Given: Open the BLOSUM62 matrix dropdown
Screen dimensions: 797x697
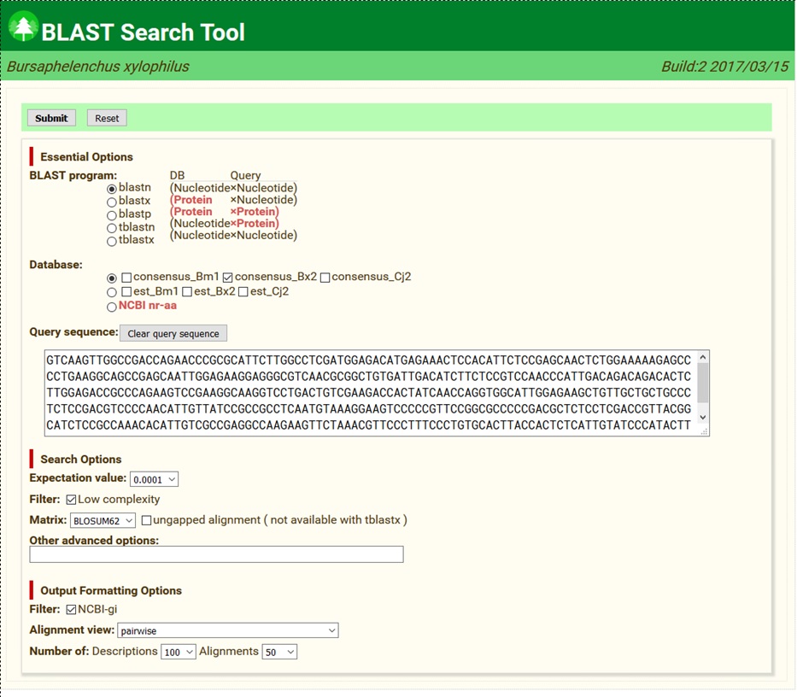Looking at the screenshot, I should pyautogui.click(x=103, y=521).
